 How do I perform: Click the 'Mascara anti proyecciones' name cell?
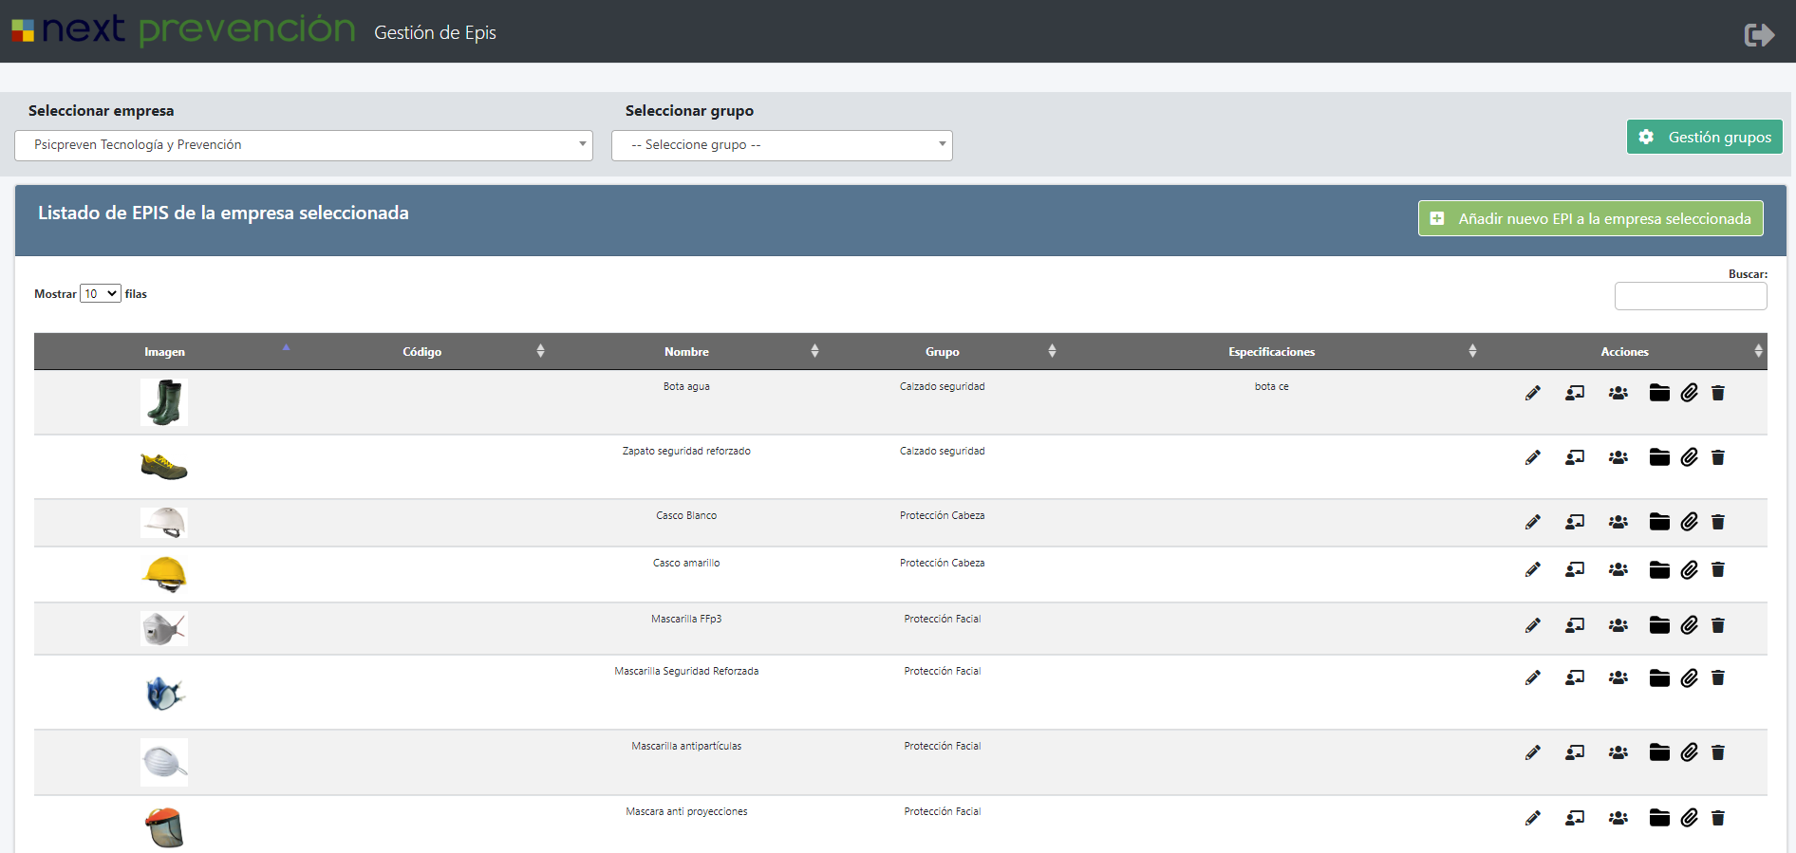686,812
